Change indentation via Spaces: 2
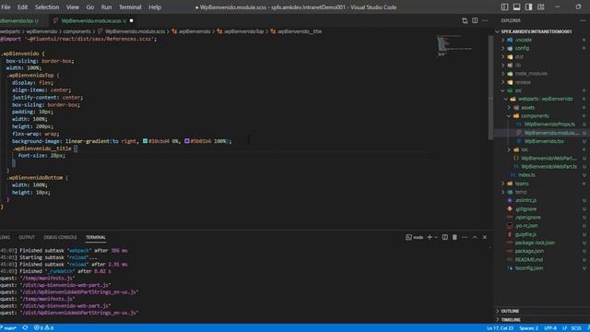The width and height of the screenshot is (590, 332). coord(528,328)
